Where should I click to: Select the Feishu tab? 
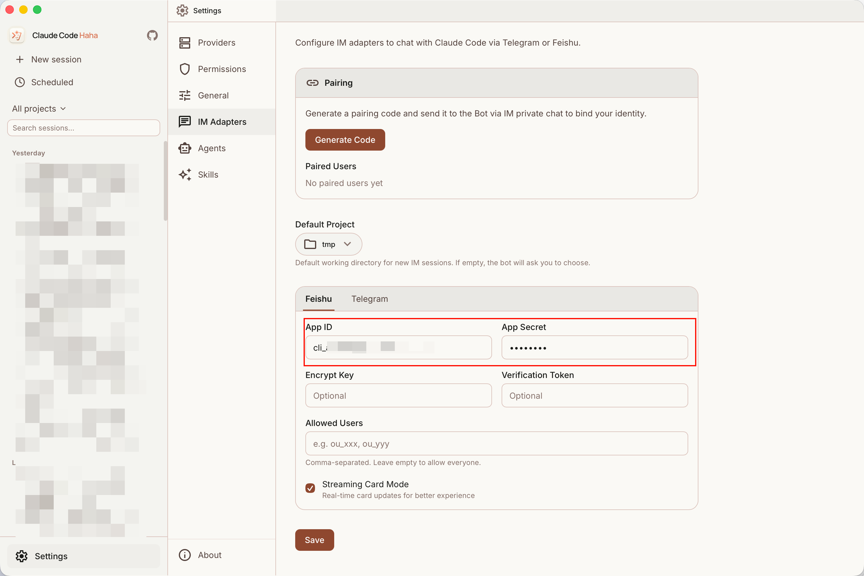318,299
